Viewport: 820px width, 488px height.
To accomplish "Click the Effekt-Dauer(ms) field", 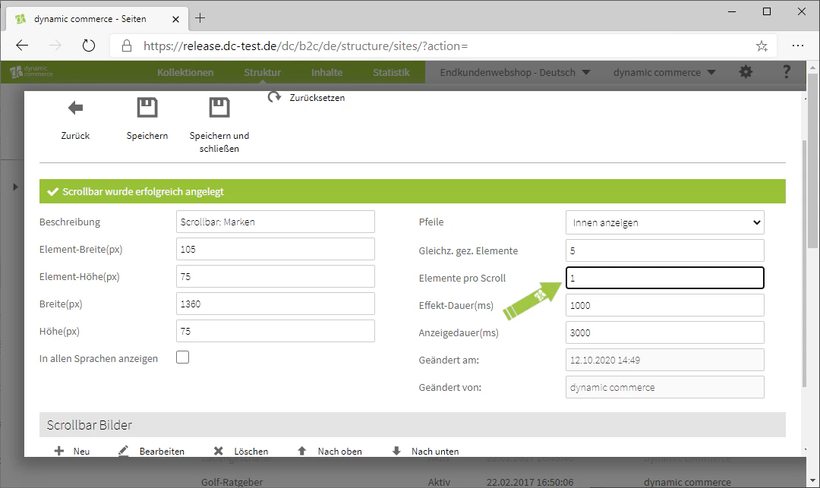I will pos(664,305).
